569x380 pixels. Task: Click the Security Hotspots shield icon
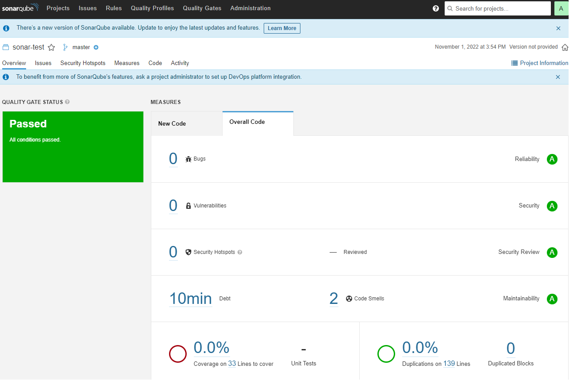[x=188, y=252]
